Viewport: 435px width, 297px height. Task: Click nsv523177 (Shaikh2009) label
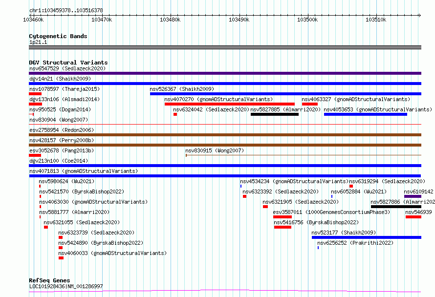point(344,233)
